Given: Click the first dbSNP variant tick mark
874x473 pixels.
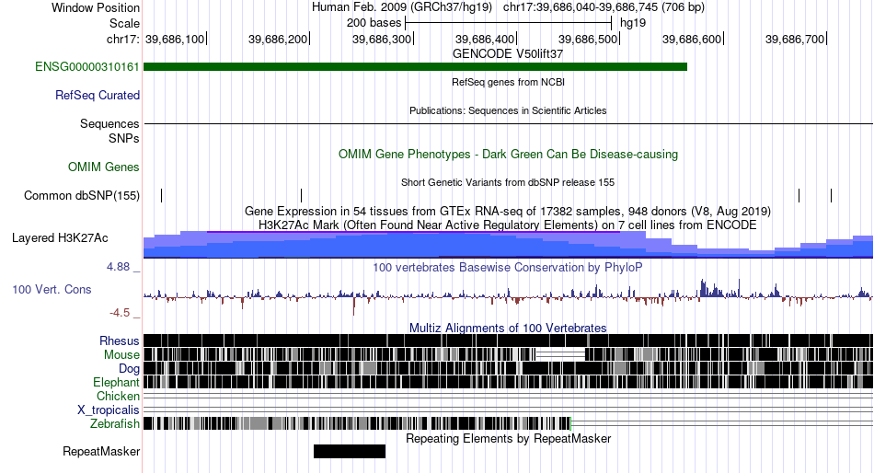Looking at the screenshot, I should click(162, 195).
